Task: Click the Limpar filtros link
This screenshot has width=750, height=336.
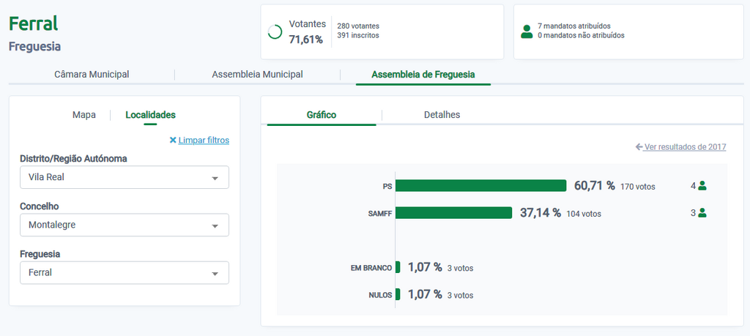Action: click(204, 140)
